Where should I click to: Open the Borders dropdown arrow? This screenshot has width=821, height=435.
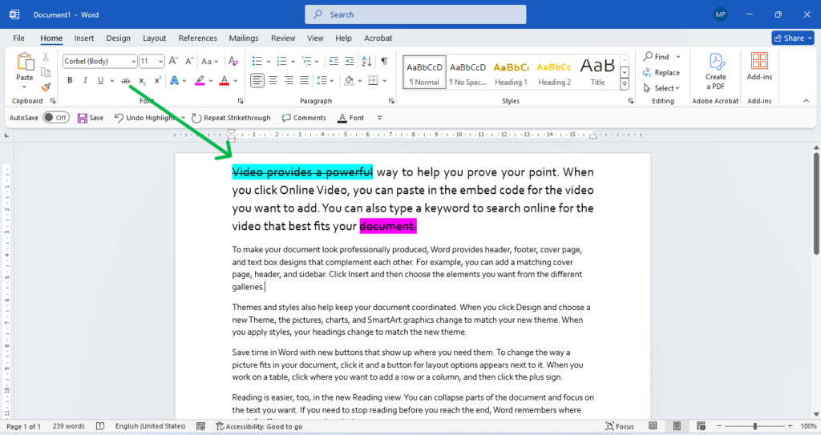tap(385, 80)
